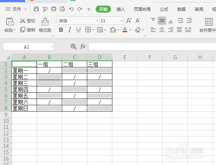Open the borders dropdown arrow
The width and height of the screenshot is (216, 165).
[93, 30]
